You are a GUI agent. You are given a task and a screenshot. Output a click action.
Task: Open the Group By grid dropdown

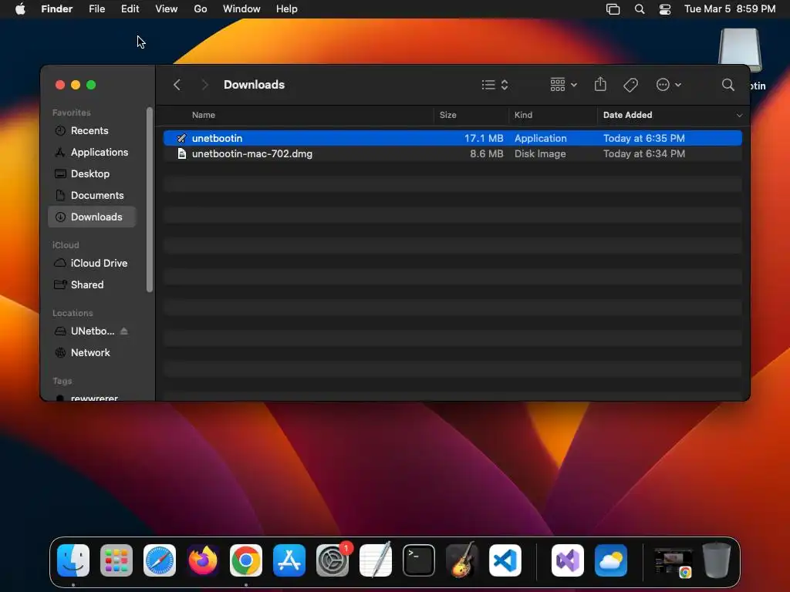click(x=563, y=85)
